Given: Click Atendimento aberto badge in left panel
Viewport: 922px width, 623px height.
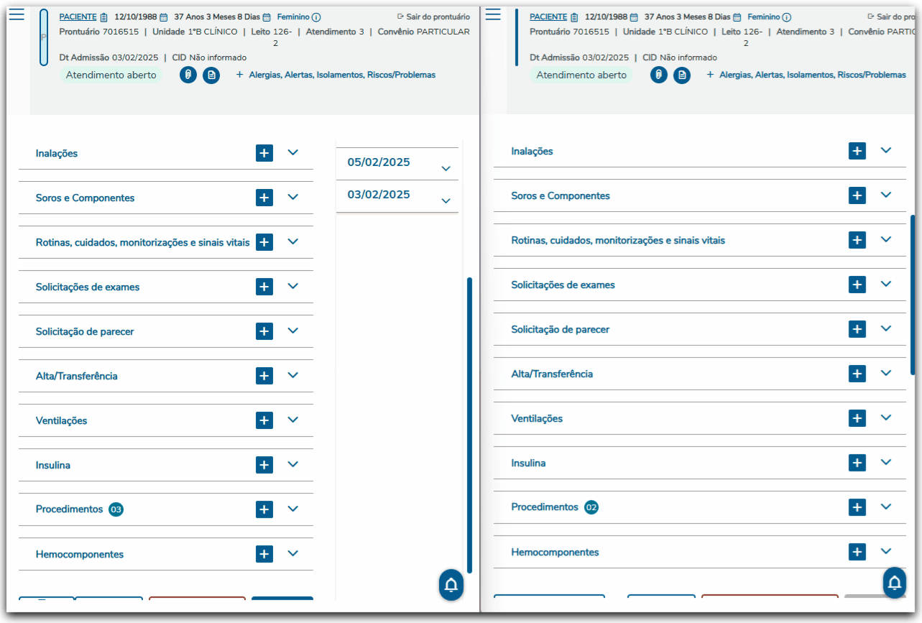Looking at the screenshot, I should pyautogui.click(x=111, y=75).
